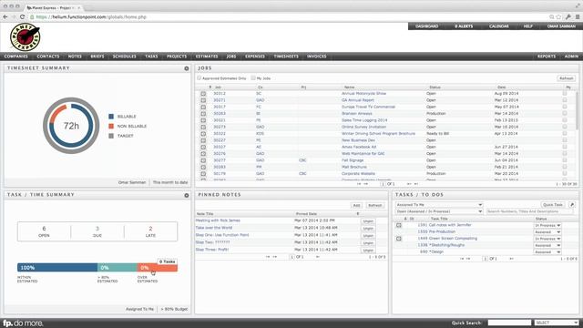Viewport: 583px width, 328px height.
Task: Click the Non Billable orange legend swatch
Action: point(111,126)
